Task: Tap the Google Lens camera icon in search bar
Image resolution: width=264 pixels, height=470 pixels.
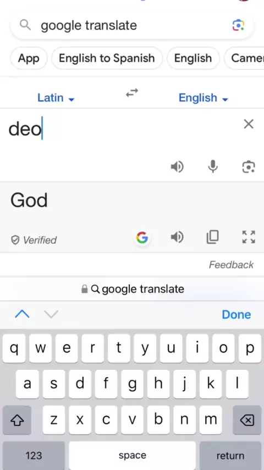Action: click(239, 25)
